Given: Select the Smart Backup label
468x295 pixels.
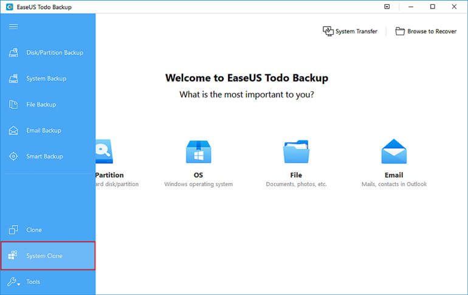Looking at the screenshot, I should (x=44, y=156).
